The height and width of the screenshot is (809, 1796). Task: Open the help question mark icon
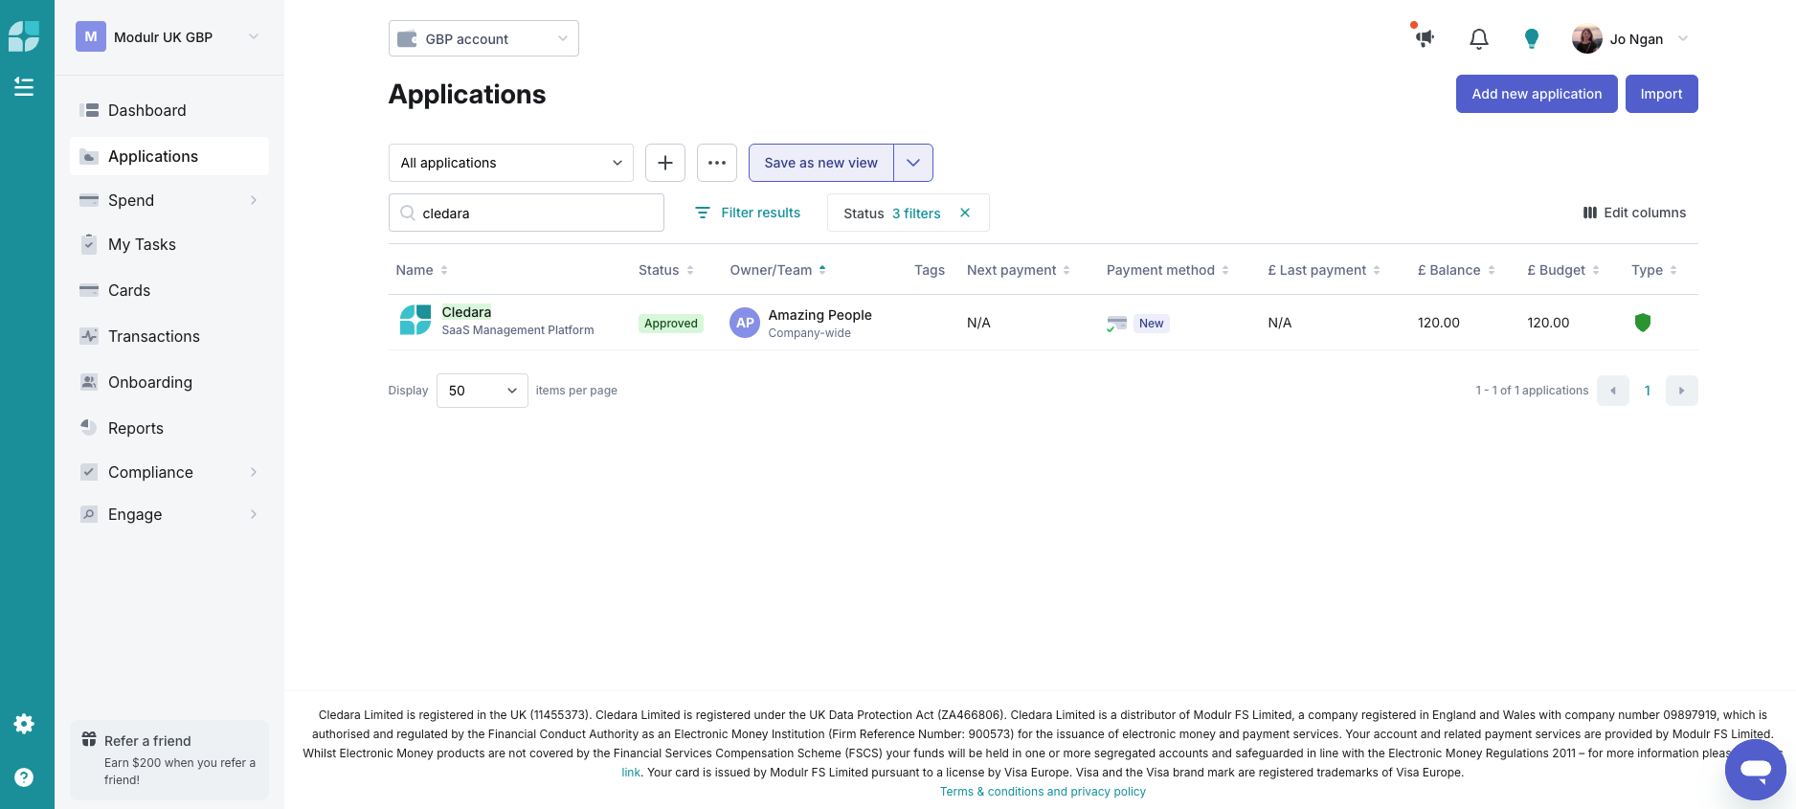[x=24, y=777]
